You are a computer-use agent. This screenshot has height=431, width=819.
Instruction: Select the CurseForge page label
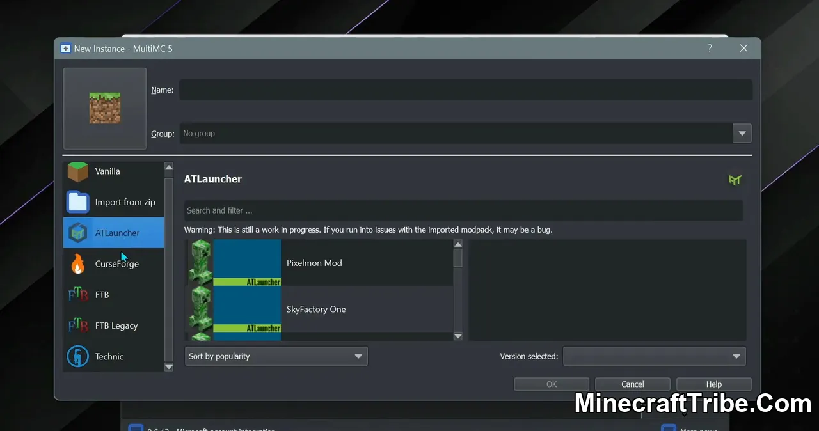pos(117,263)
